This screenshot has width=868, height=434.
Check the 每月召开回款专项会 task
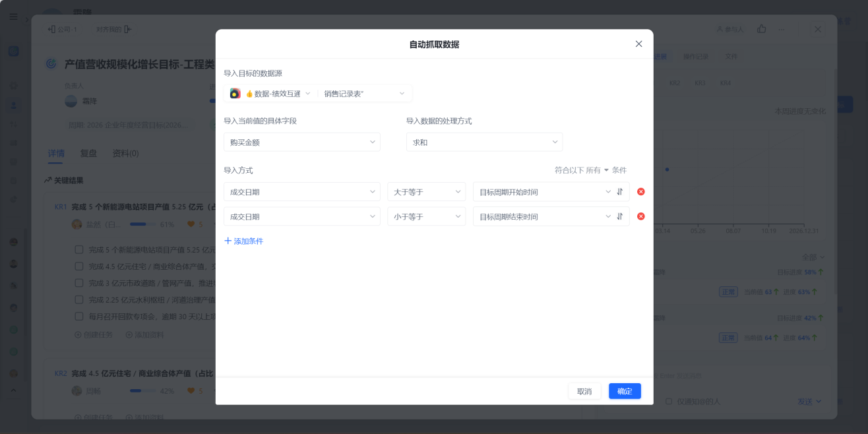(x=79, y=316)
